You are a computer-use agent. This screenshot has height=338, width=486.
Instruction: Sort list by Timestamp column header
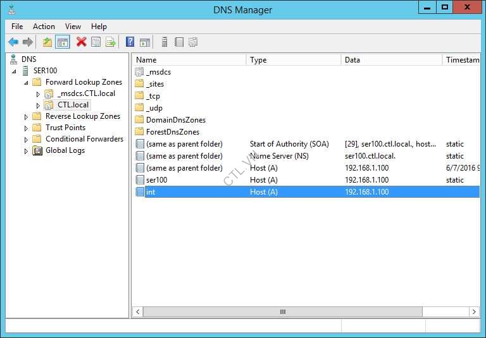coord(461,60)
